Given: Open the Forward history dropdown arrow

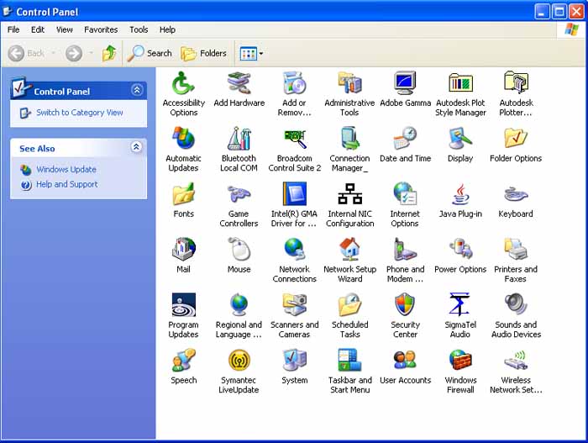Looking at the screenshot, I should point(91,53).
